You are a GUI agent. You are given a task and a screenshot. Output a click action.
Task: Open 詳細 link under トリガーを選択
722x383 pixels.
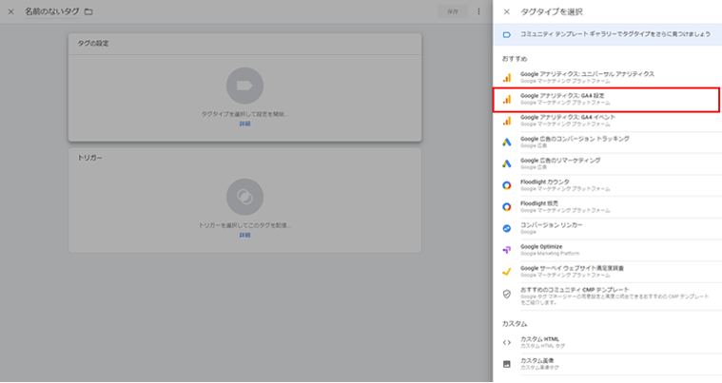click(x=244, y=235)
